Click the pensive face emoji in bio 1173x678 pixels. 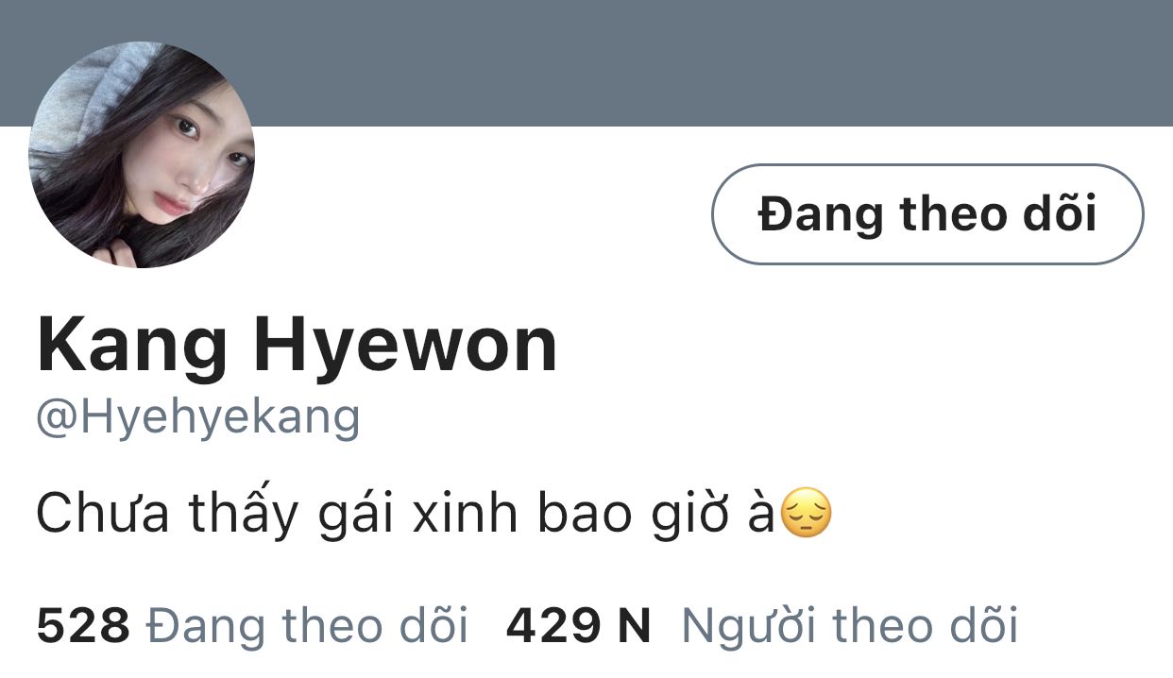coord(807,514)
